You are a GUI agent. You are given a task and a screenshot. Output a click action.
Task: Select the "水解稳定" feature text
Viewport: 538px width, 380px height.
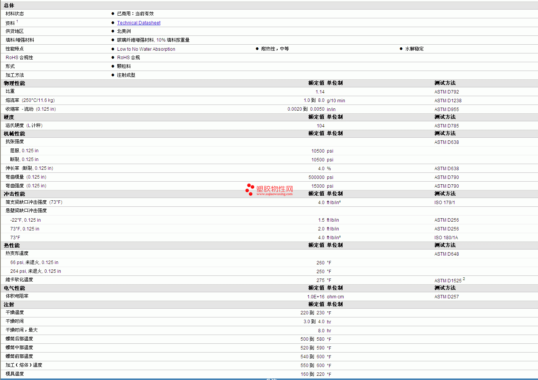pyautogui.click(x=414, y=49)
